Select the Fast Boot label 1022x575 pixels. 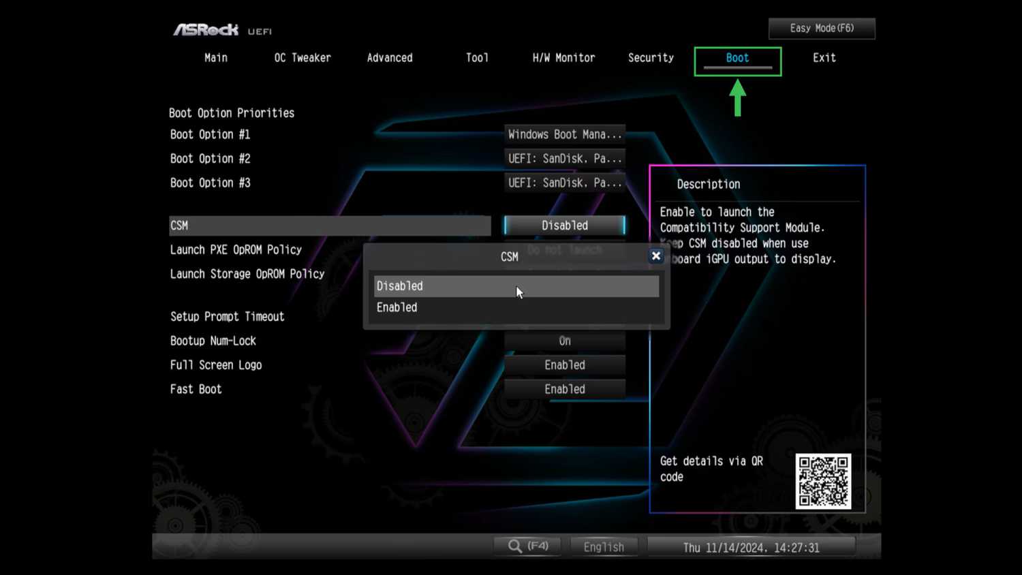[x=196, y=389]
